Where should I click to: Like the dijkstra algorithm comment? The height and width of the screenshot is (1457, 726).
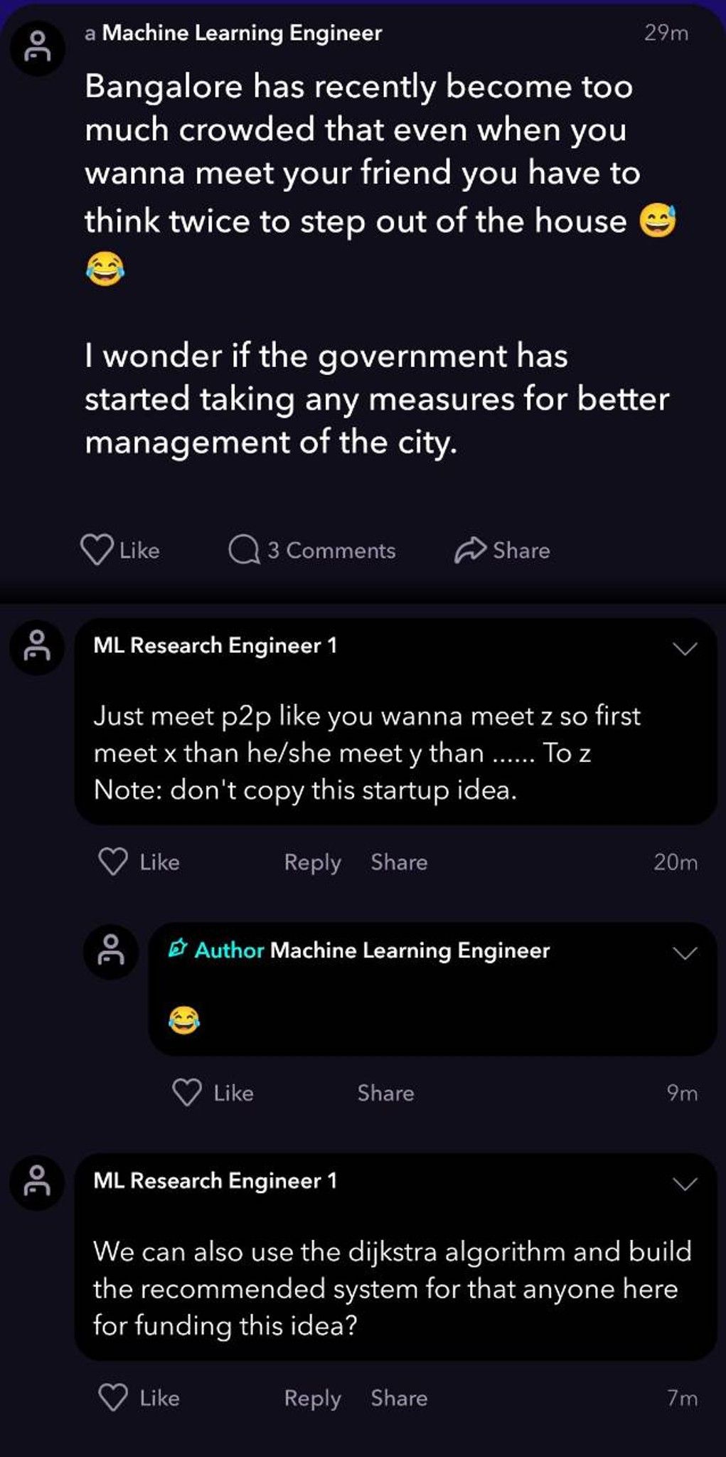click(113, 1397)
